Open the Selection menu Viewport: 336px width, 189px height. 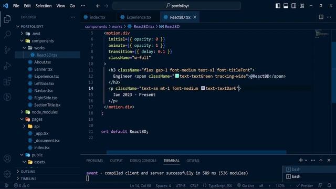pyautogui.click(x=44, y=6)
